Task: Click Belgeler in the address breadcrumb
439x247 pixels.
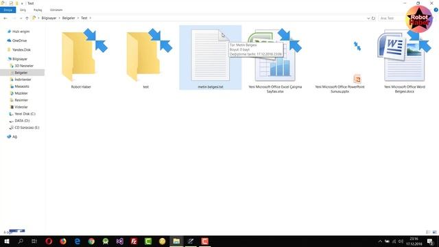Action: [69, 18]
